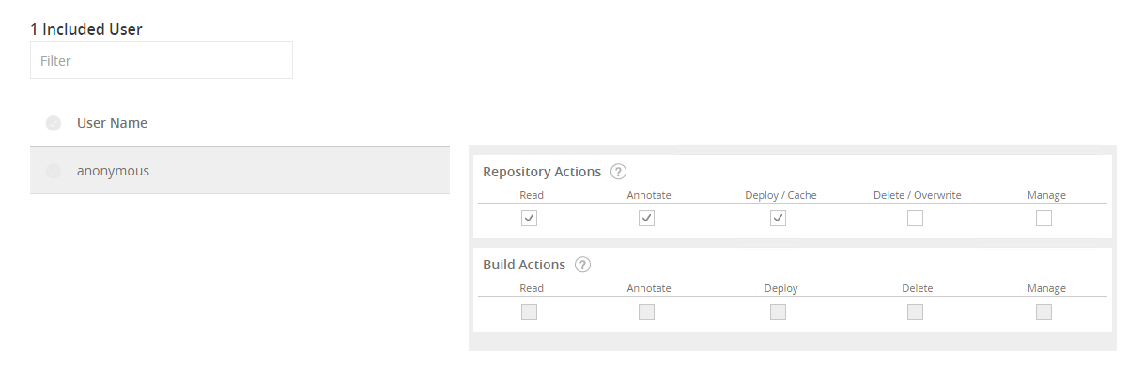Image resolution: width=1128 pixels, height=366 pixels.
Task: Focus the user Filter field
Action: 162,60
